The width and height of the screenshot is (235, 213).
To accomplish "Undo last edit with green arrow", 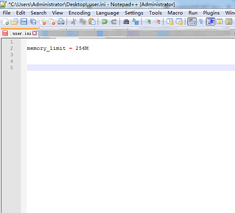I will (x=105, y=21).
